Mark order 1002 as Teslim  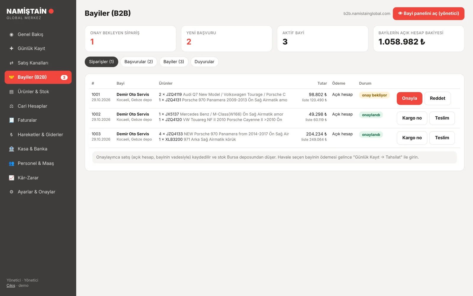(x=442, y=118)
